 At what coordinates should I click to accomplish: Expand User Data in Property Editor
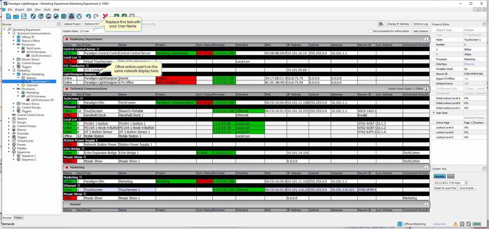tap(434, 113)
